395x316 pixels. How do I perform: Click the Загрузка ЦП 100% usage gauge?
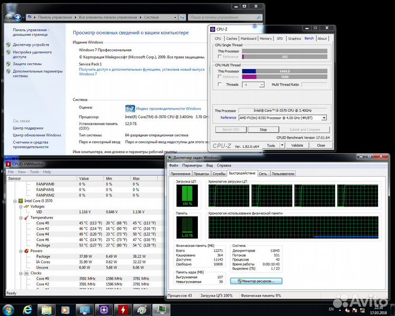(x=187, y=195)
